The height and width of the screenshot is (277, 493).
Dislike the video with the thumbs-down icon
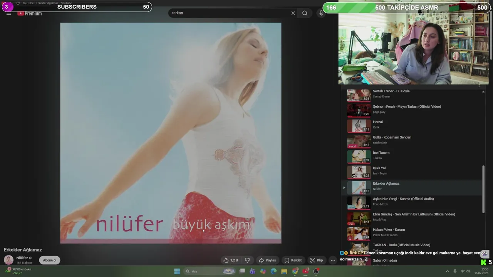coord(247,260)
